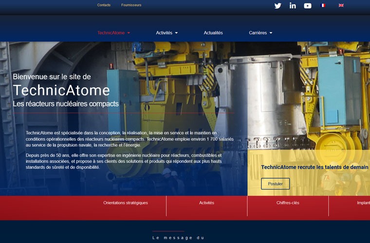370x243 pixels.
Task: Expand the Carrières dropdown arrow
Action: point(271,33)
